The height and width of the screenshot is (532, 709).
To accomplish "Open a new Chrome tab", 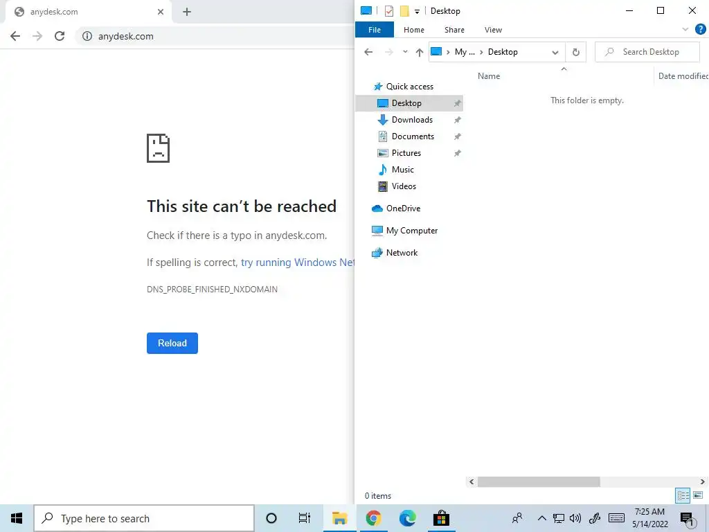I will [187, 12].
